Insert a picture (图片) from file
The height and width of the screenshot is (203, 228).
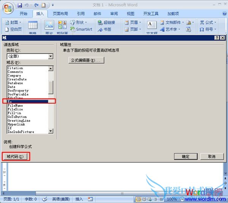49,27
